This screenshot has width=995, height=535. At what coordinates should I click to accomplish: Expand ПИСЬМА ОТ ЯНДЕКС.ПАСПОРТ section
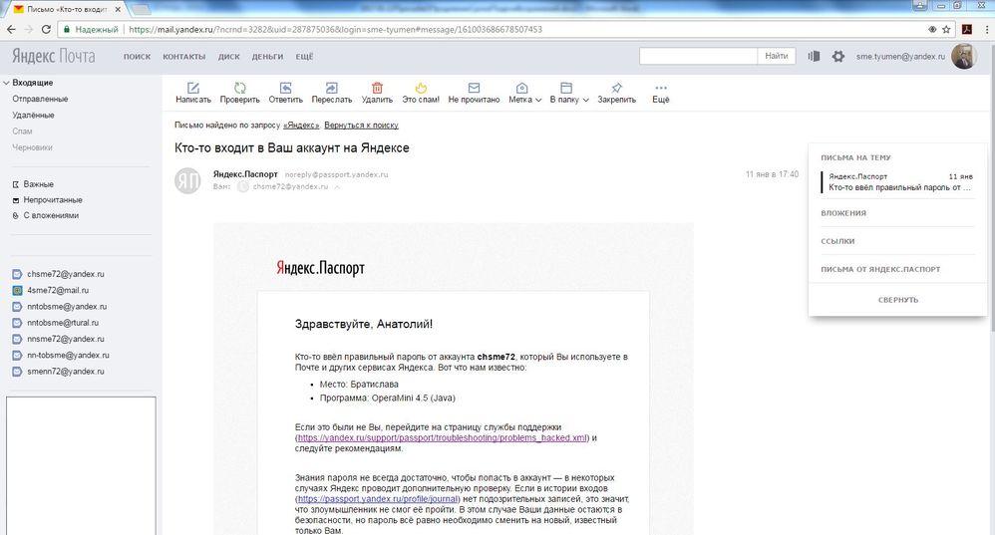click(880, 269)
